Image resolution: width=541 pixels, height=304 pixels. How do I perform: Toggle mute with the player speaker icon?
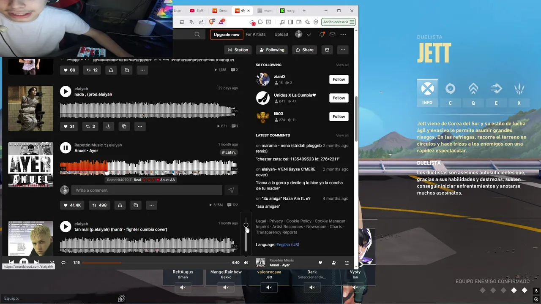[x=246, y=263]
